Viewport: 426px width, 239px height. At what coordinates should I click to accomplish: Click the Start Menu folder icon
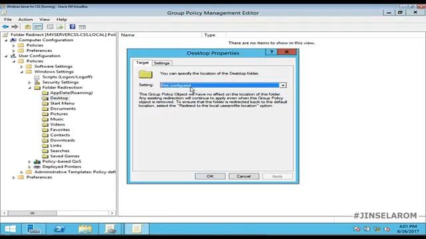(45, 104)
